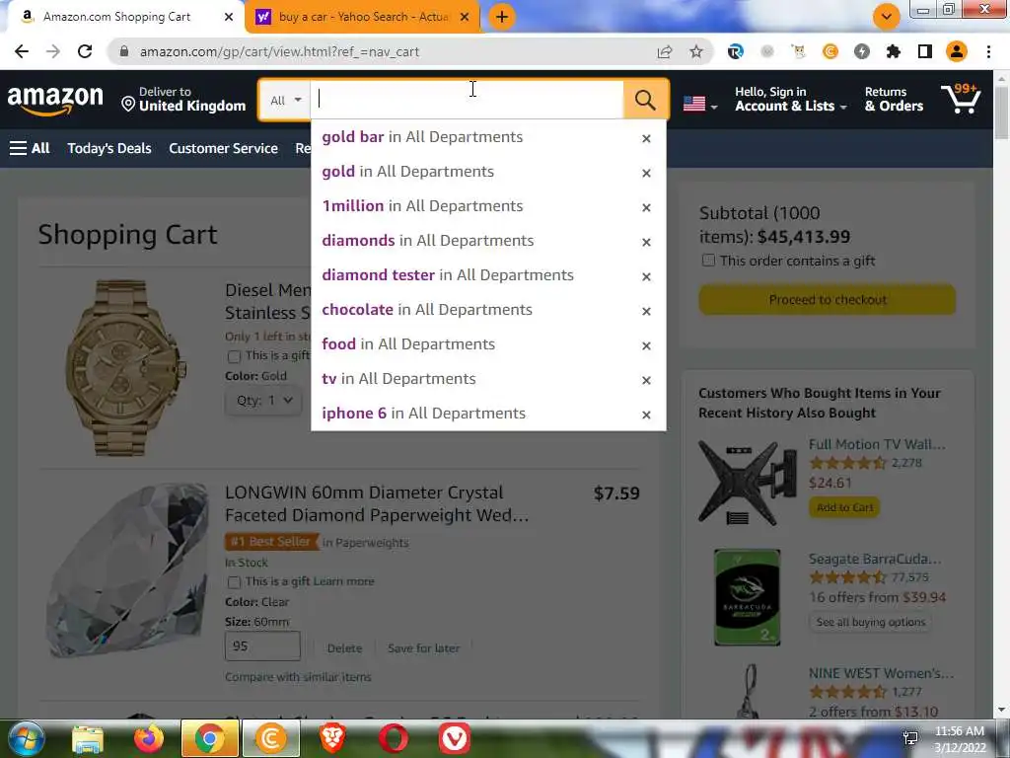Open the language flag dropdown
This screenshot has height=758, width=1010.
click(x=700, y=103)
